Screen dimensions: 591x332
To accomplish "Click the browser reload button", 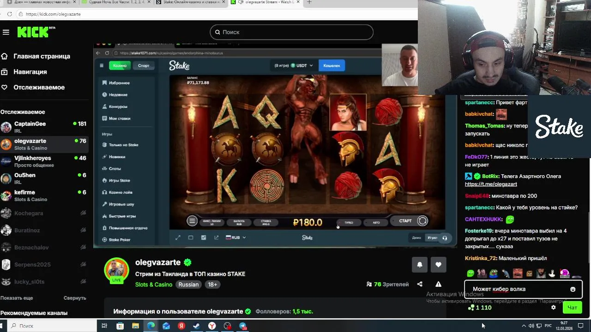I will coord(10,14).
